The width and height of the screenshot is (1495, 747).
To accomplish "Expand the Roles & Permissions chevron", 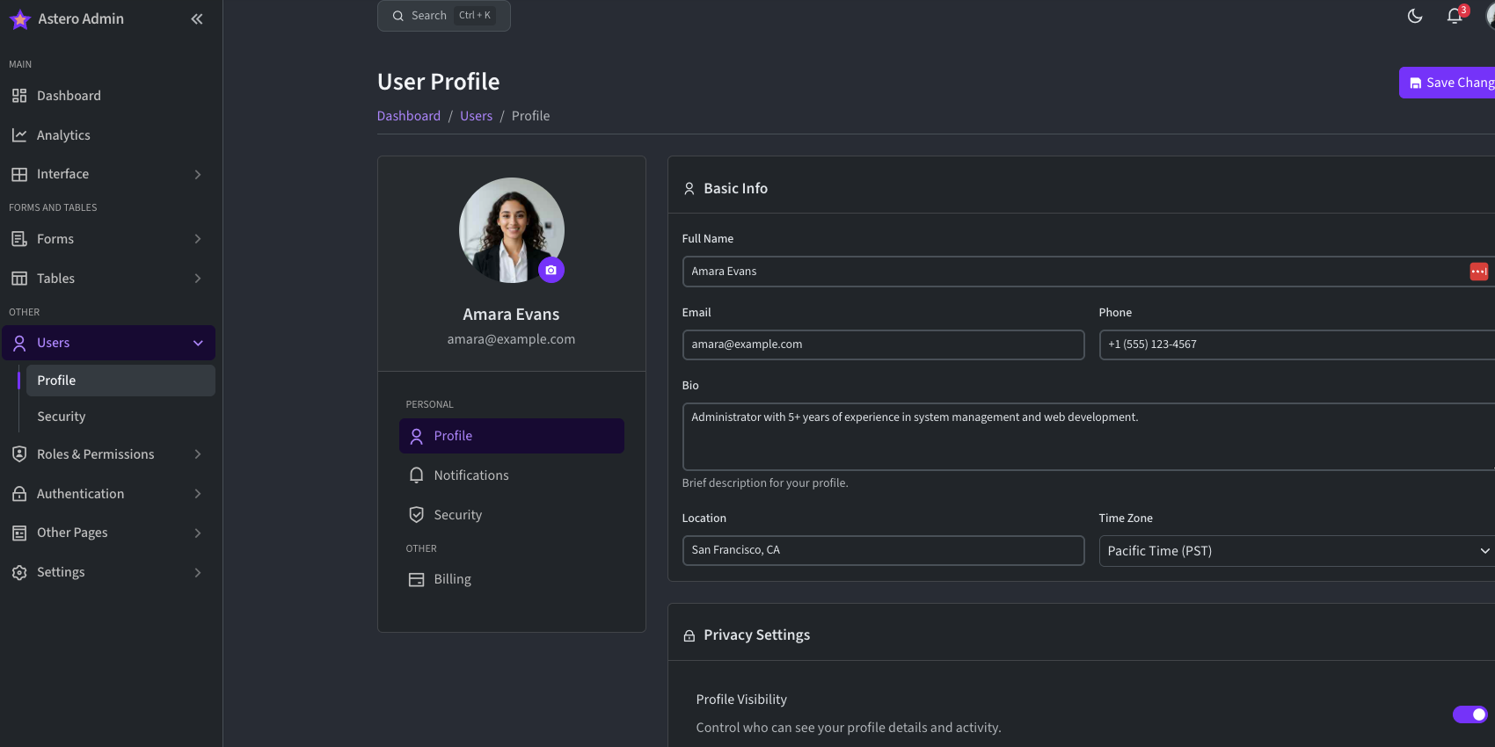I will 198,454.
